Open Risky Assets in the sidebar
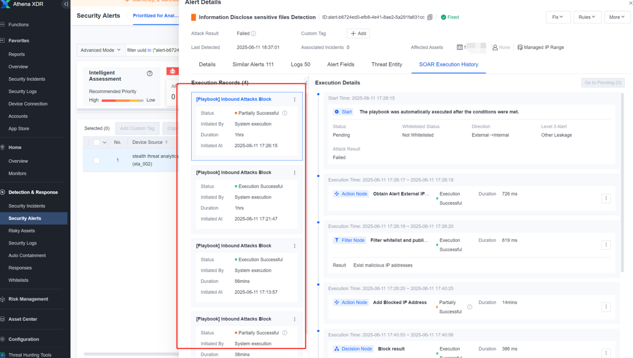Screen dimensions: 633x358 (x=22, y=230)
